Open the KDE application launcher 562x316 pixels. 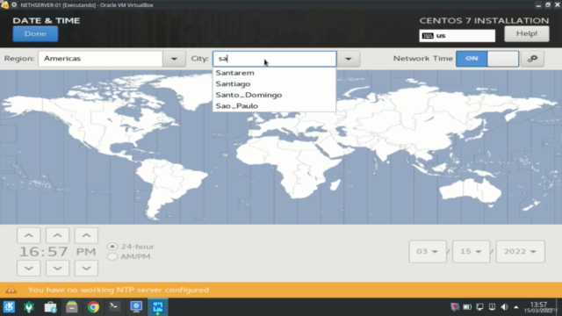(x=9, y=307)
